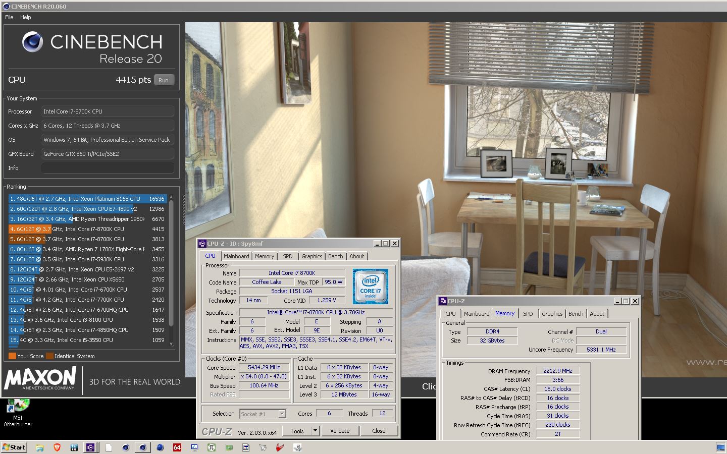Click the Tools button in CPU-Z
Viewport: 727px width, 454px height.
[x=297, y=431]
